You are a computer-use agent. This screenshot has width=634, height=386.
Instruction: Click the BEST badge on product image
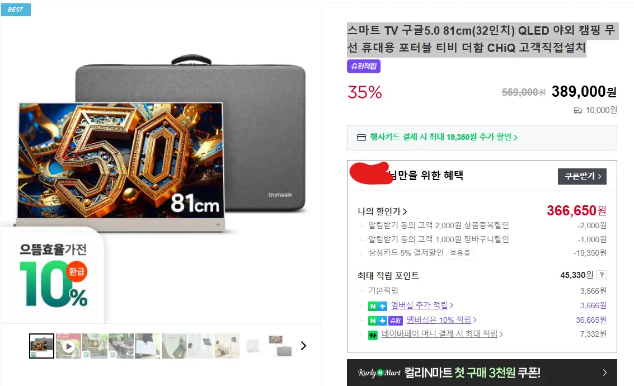coord(16,10)
